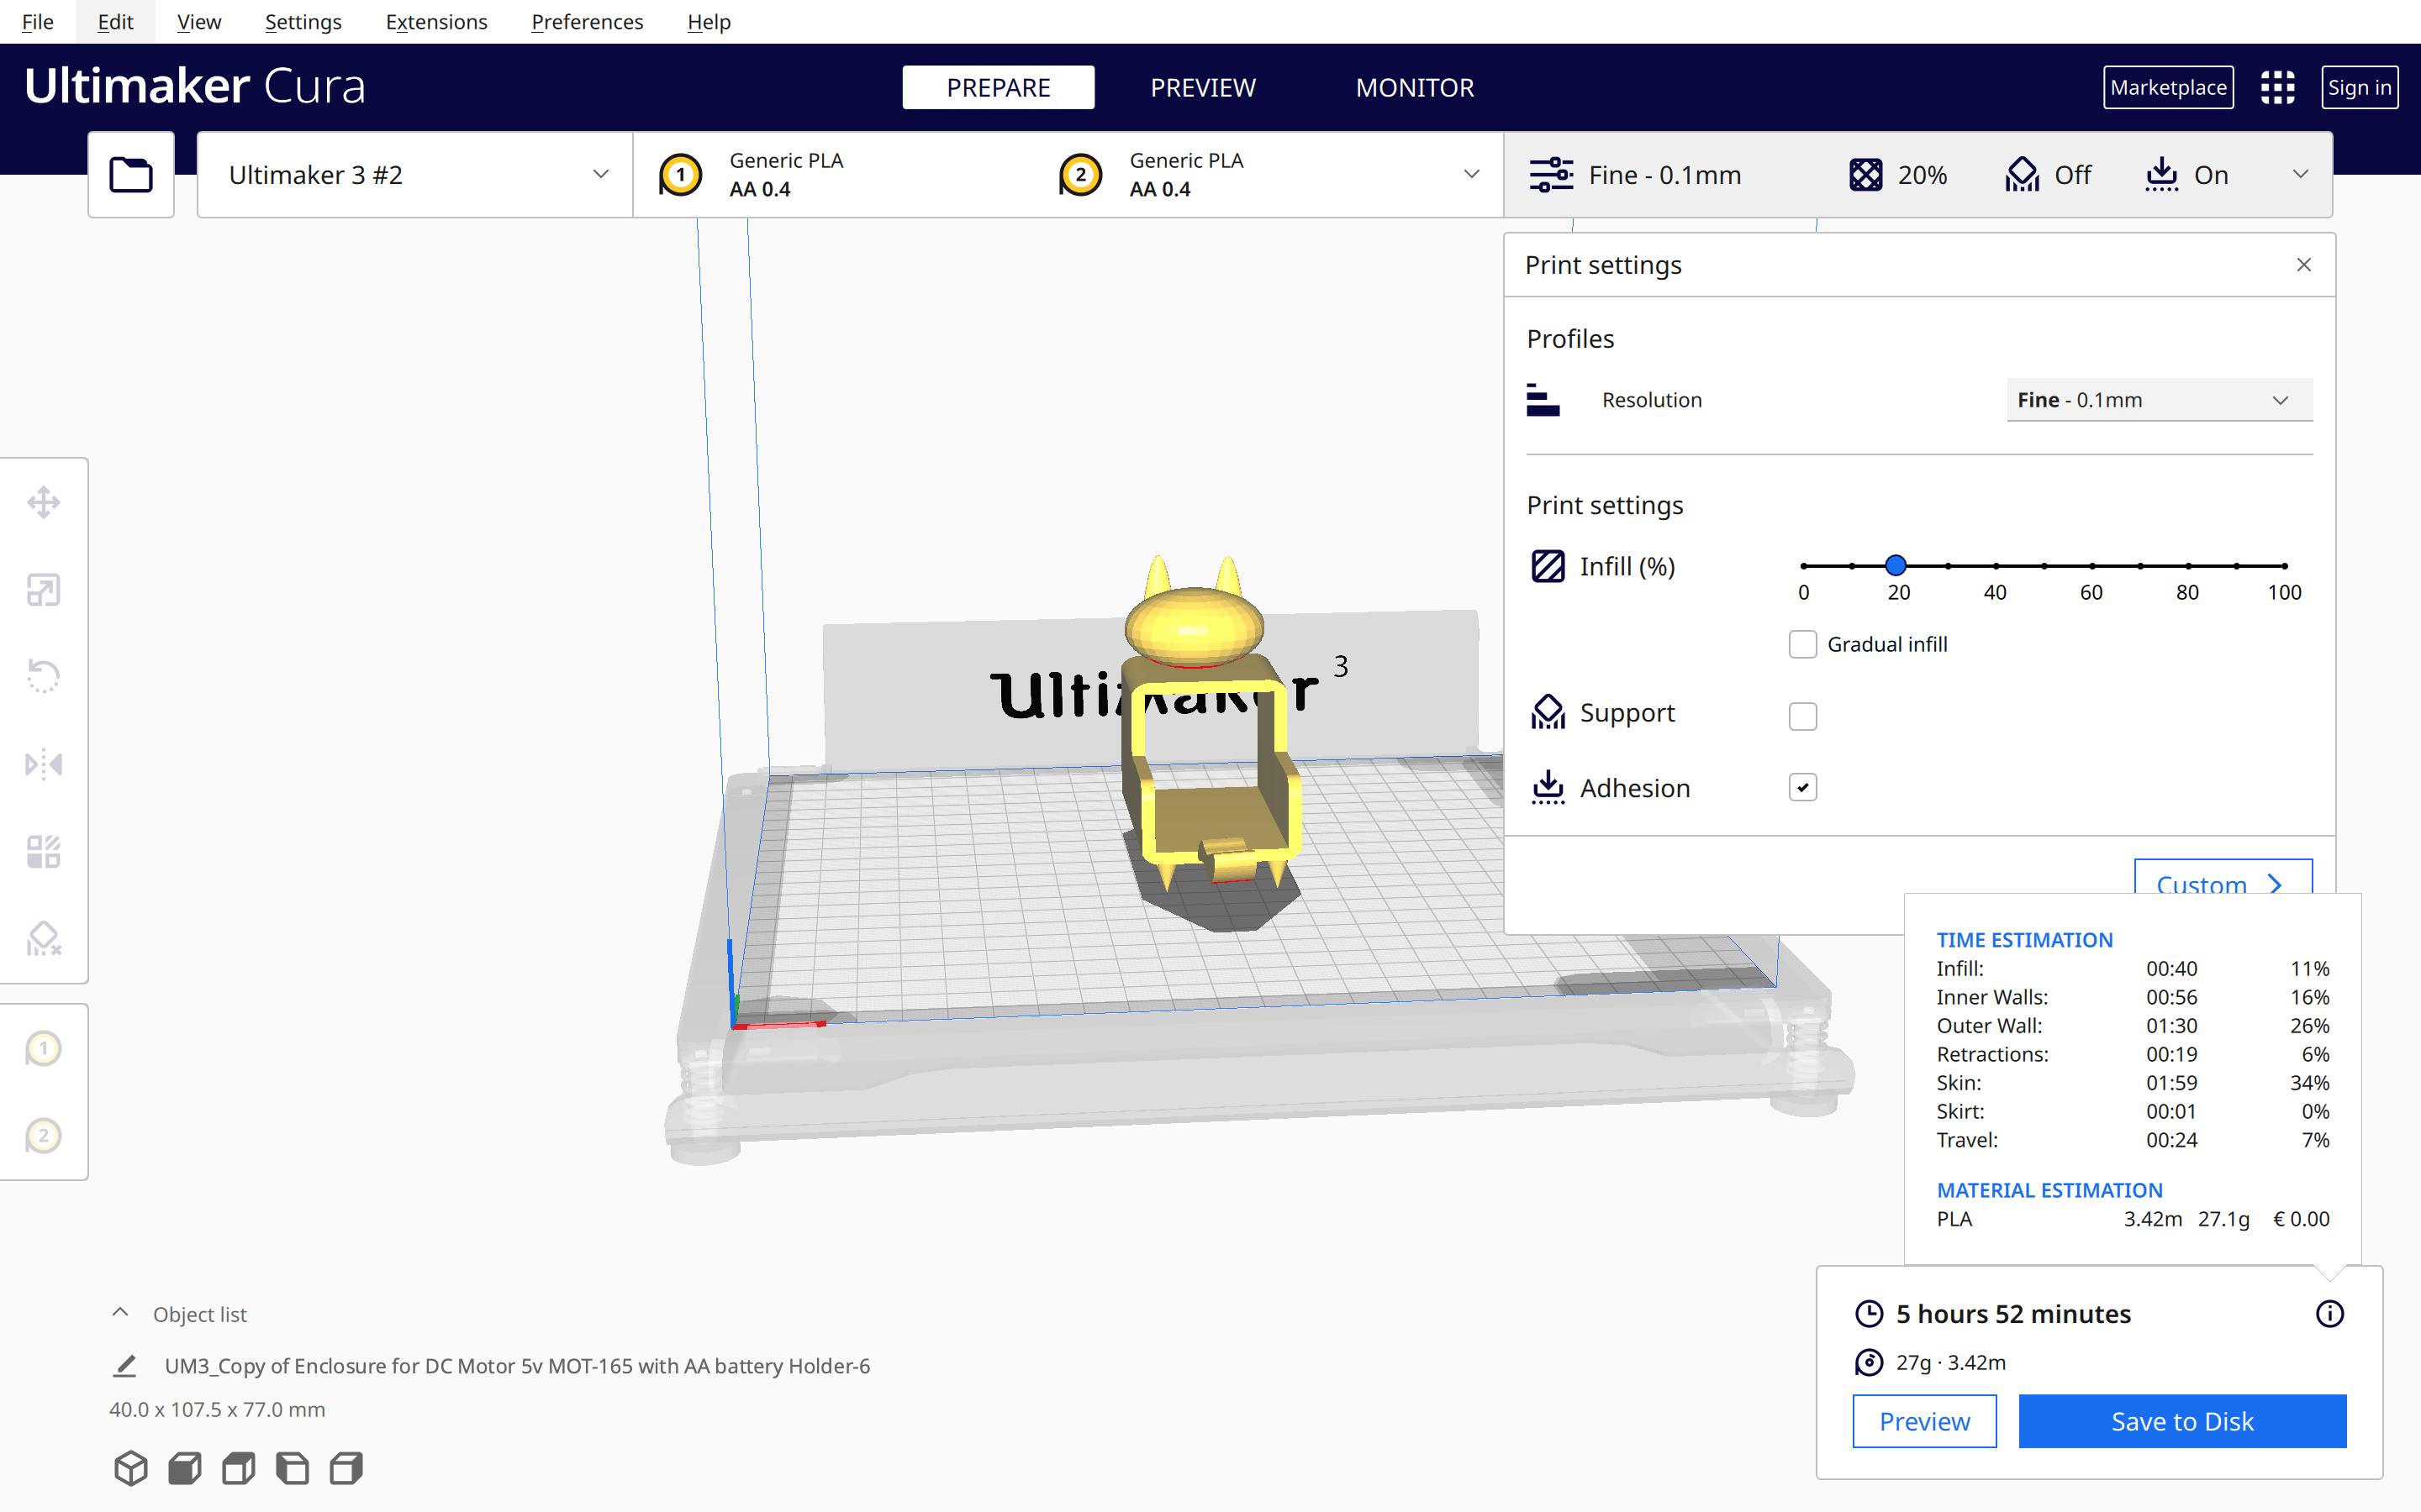This screenshot has height=1512, width=2421.
Task: Click the Infill pattern icon in Print settings
Action: pyautogui.click(x=1548, y=566)
